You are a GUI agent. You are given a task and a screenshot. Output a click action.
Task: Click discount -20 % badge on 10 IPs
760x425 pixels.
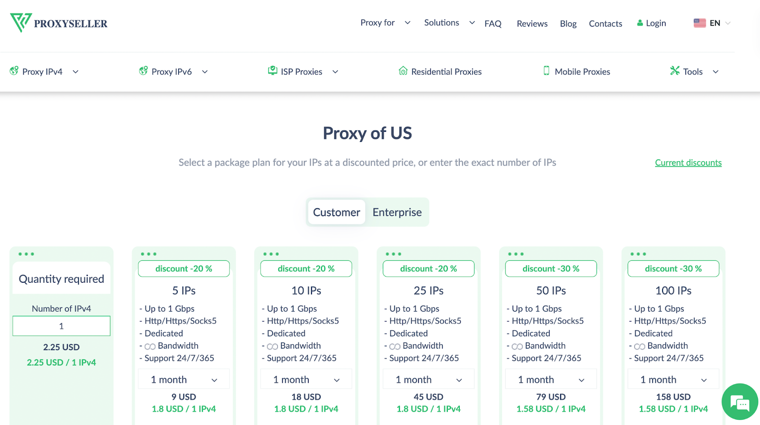click(x=306, y=268)
